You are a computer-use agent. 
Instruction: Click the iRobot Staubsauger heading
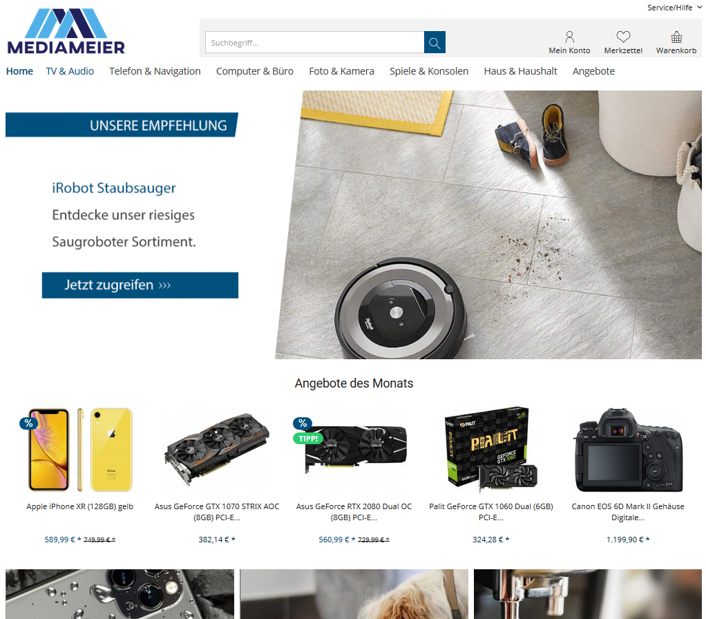click(114, 188)
